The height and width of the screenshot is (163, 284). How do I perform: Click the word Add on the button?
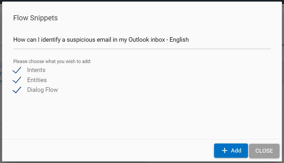(236, 150)
